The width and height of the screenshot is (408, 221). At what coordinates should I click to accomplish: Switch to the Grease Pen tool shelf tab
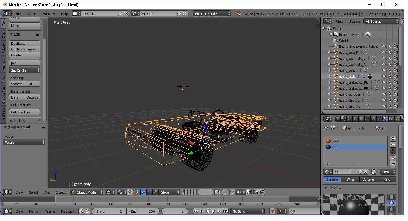pyautogui.click(x=4, y=96)
